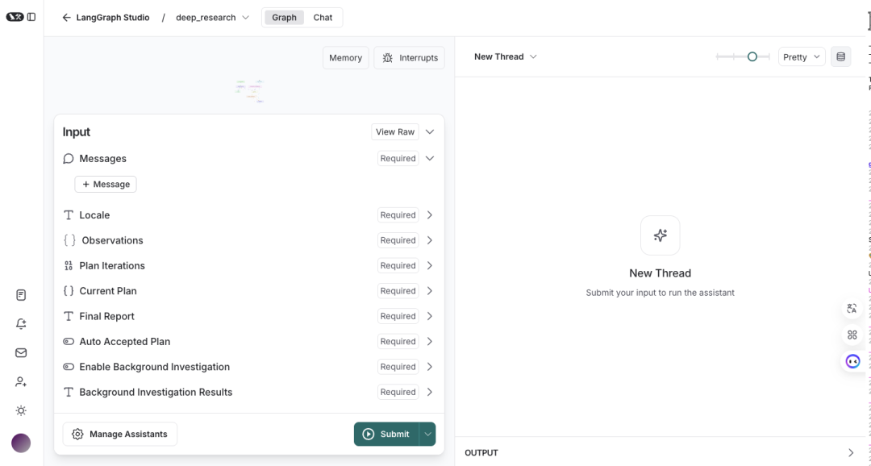
Task: Toggle light theme sun icon
Action: [x=21, y=410]
